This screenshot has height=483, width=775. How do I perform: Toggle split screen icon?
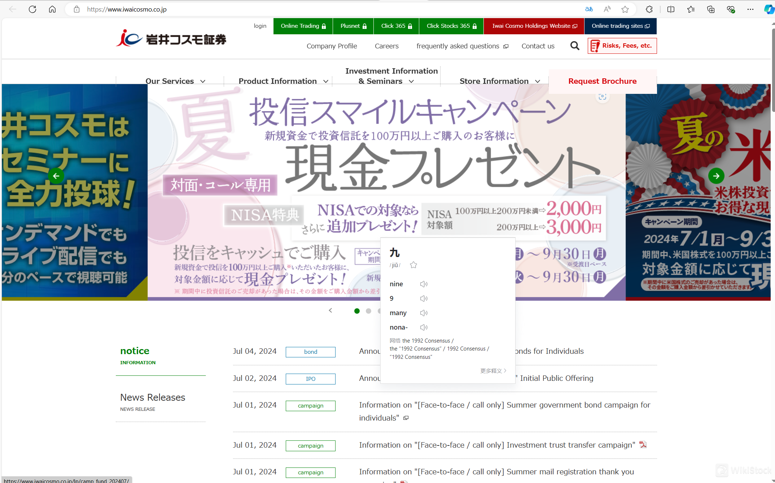click(671, 9)
